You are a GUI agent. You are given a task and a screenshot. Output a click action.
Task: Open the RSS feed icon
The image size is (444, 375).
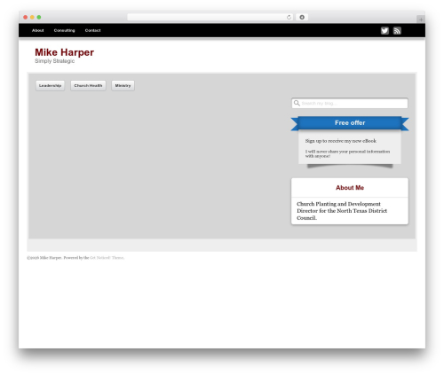point(397,30)
